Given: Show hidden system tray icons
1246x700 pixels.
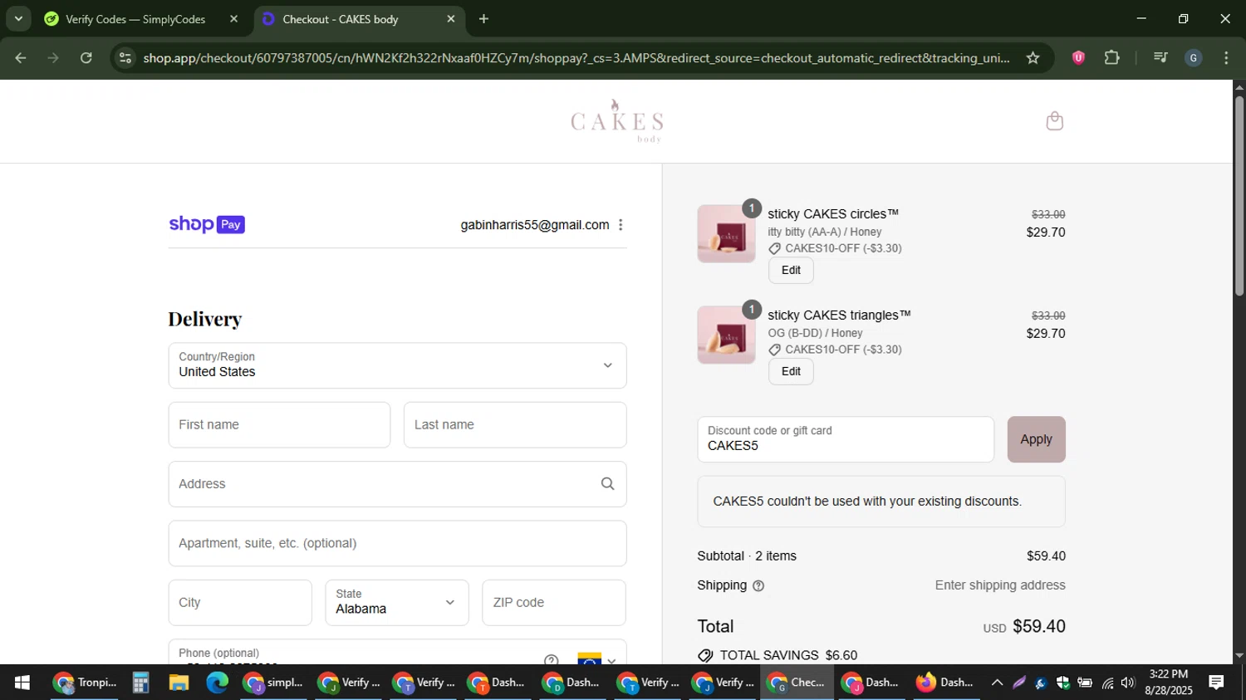Looking at the screenshot, I should [997, 683].
